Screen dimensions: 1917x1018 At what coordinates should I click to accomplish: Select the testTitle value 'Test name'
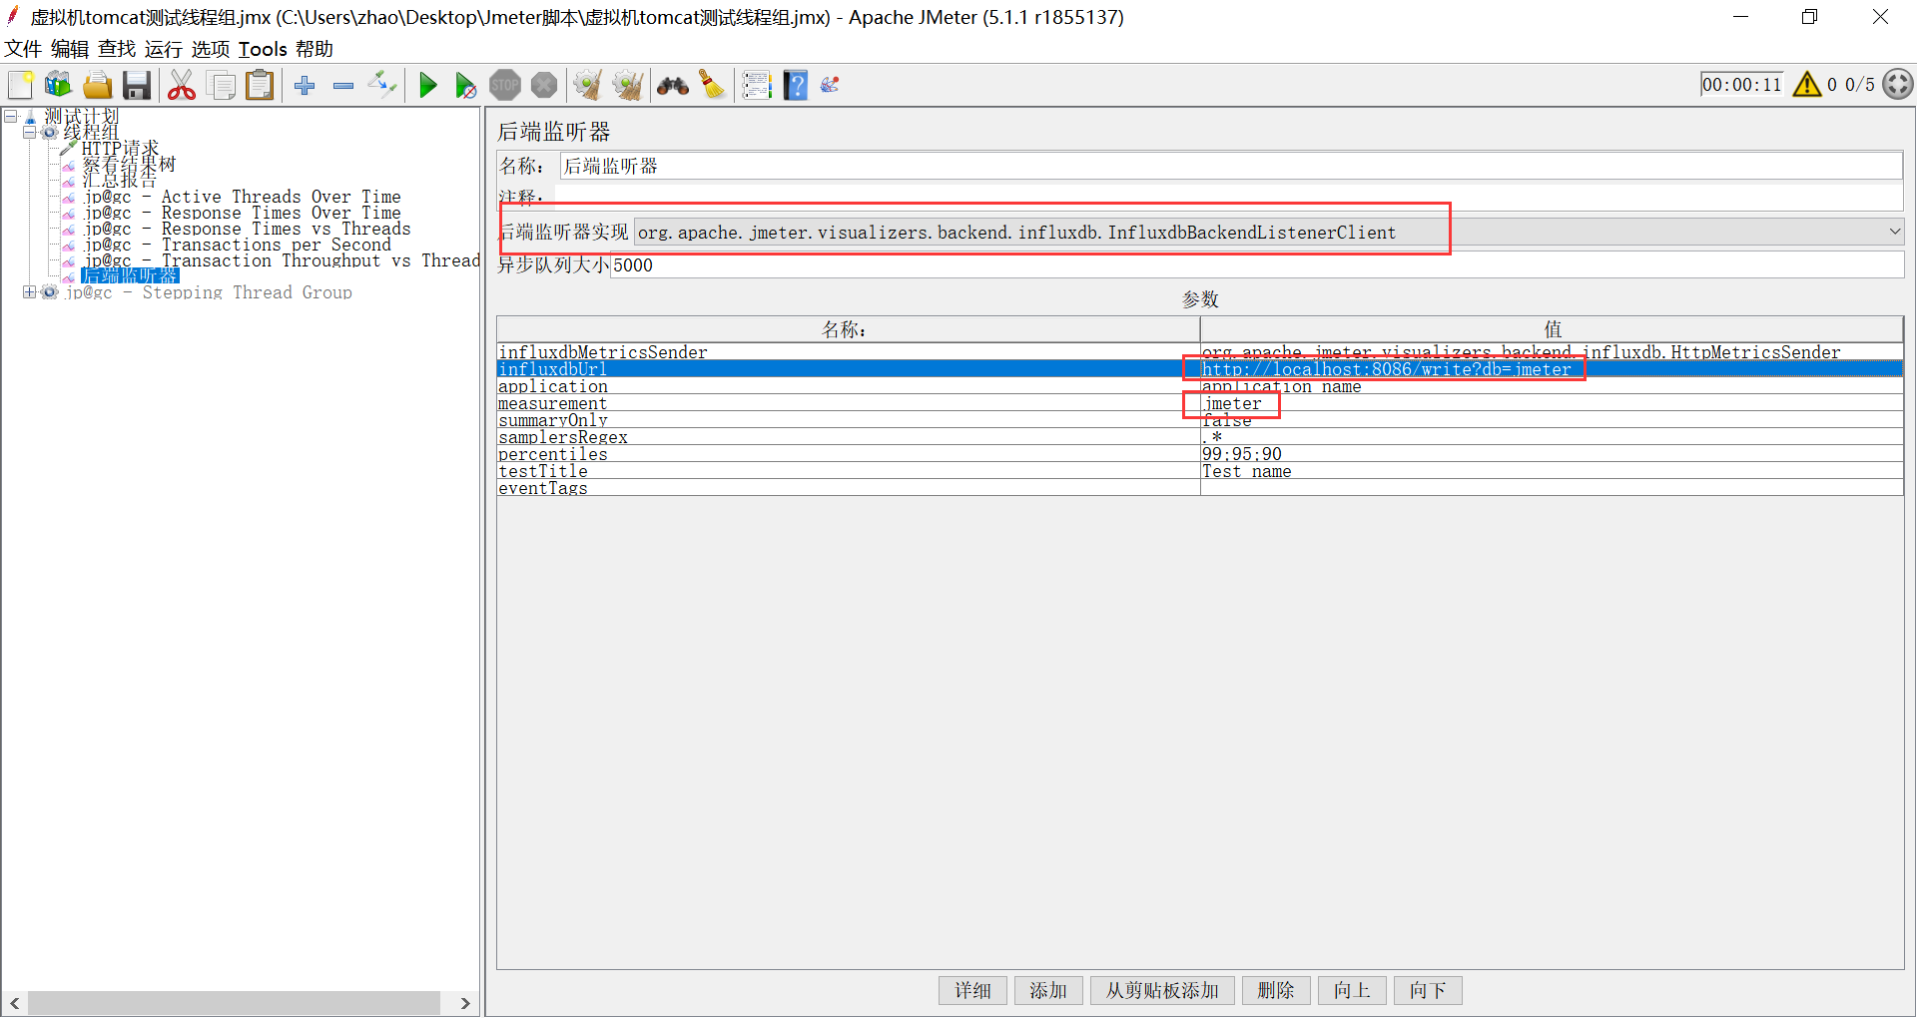point(1552,471)
